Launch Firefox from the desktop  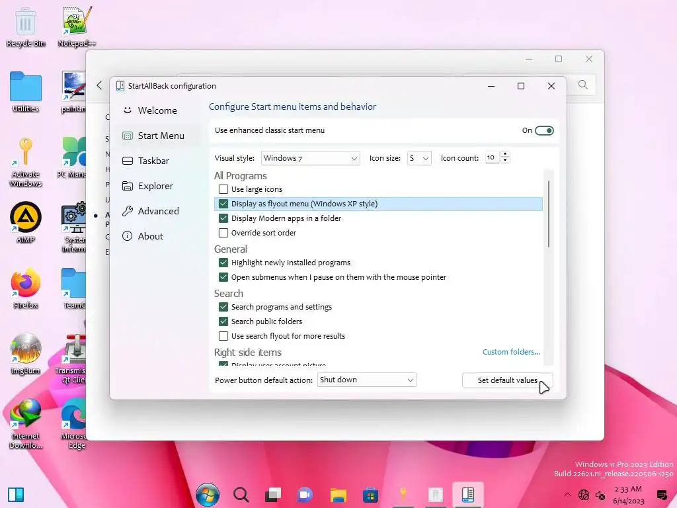(x=26, y=288)
